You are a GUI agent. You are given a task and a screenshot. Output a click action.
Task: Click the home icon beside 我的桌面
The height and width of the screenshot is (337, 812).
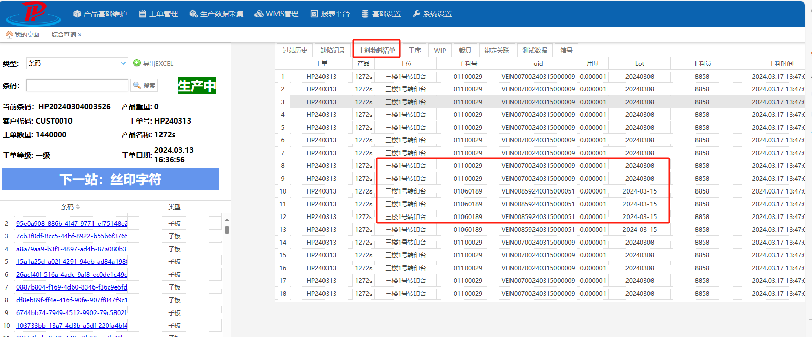9,34
